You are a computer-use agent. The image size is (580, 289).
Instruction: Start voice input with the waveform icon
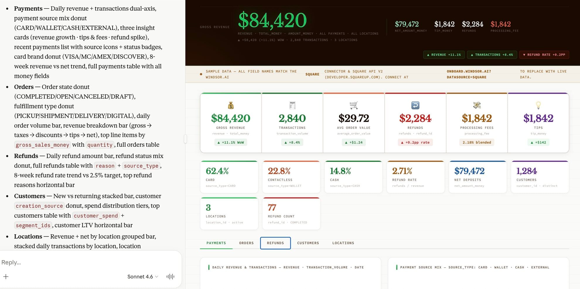point(170,276)
